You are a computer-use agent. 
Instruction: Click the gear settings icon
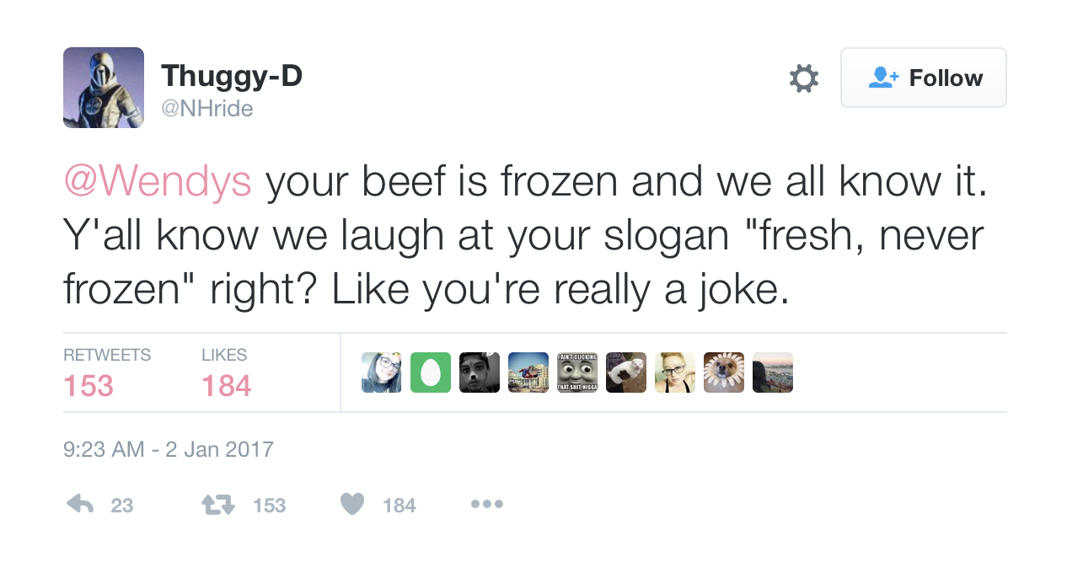coord(803,78)
